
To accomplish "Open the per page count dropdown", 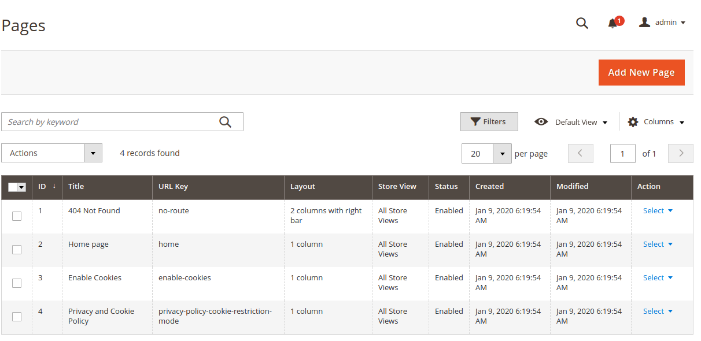I will 502,153.
